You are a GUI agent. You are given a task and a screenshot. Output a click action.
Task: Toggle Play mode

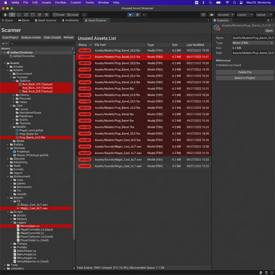point(130,15)
